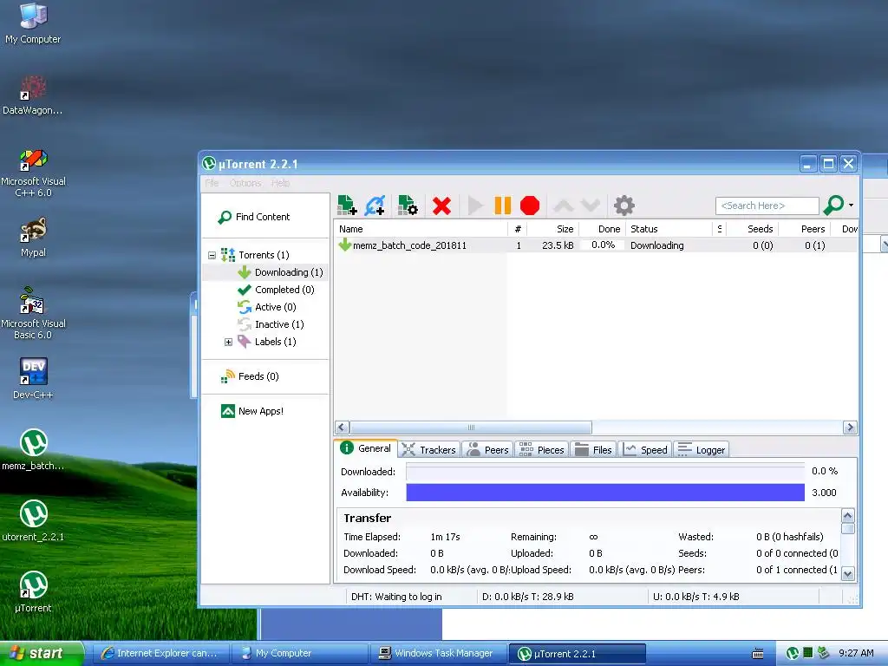Switch to the Pieces tab
This screenshot has height=666, width=888.
(541, 450)
